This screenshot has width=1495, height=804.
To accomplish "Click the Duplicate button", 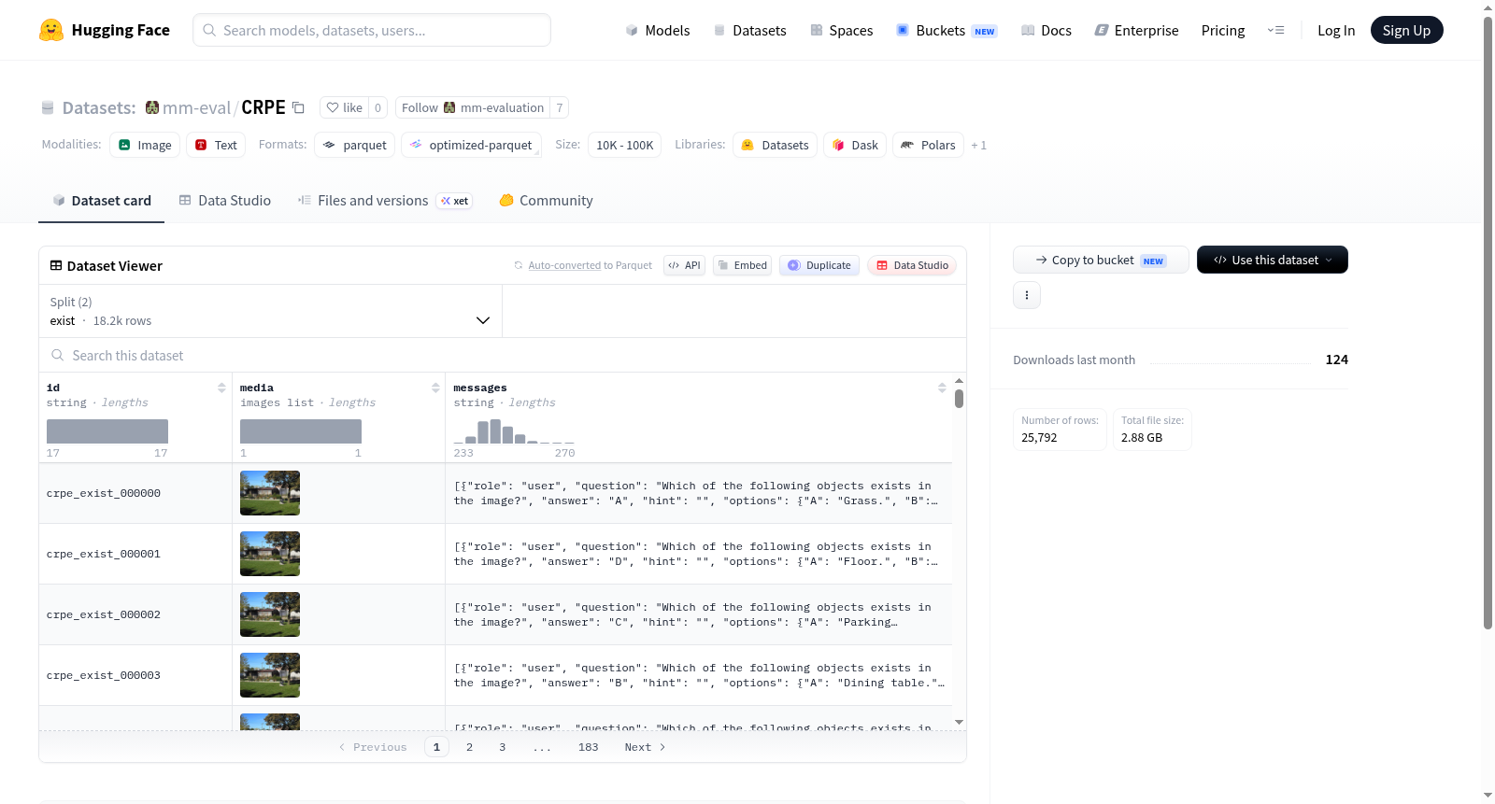I will tap(819, 265).
